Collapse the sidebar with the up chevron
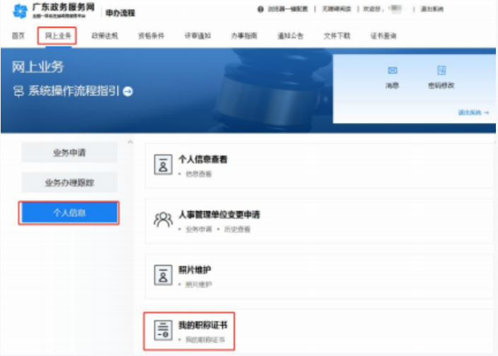 [x=130, y=142]
